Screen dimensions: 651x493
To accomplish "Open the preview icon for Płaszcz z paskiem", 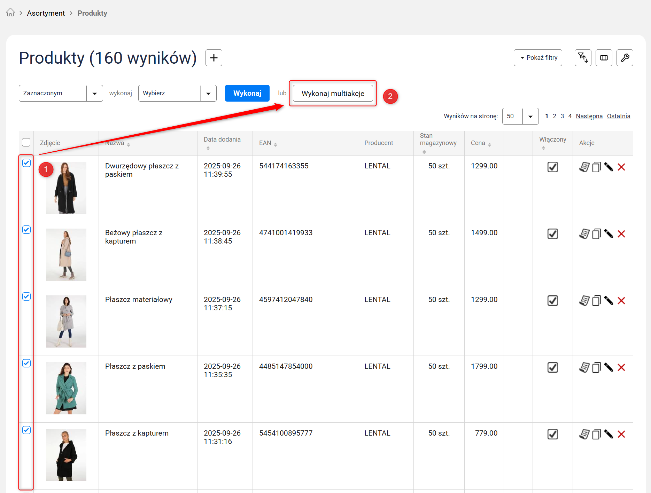I will click(x=584, y=368).
